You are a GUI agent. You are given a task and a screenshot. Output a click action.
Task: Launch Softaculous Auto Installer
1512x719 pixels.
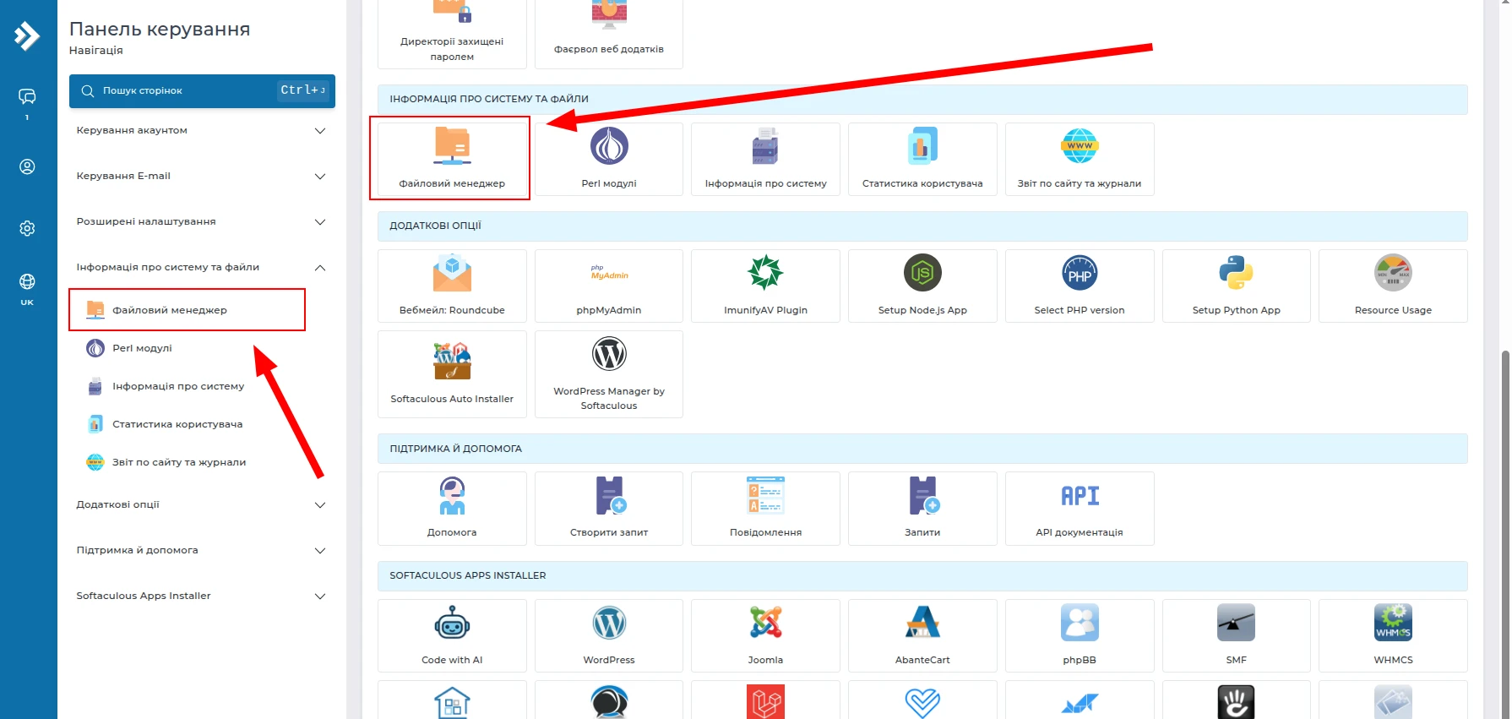coord(452,374)
